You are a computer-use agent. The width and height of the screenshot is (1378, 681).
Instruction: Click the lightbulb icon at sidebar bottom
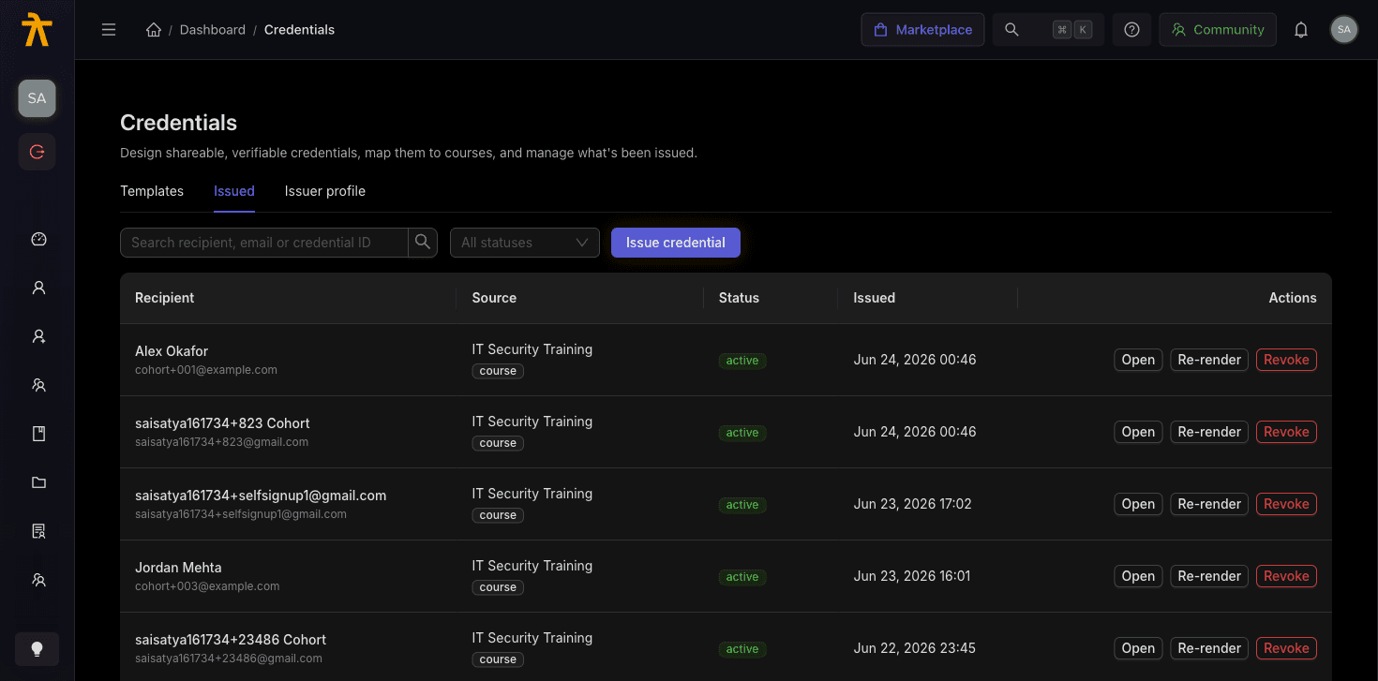[37, 648]
